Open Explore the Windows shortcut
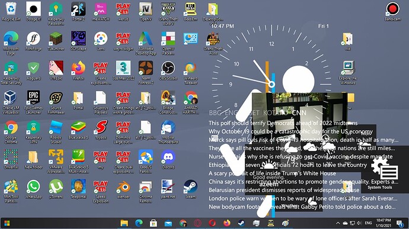The image size is (409, 229). pyautogui.click(x=348, y=73)
